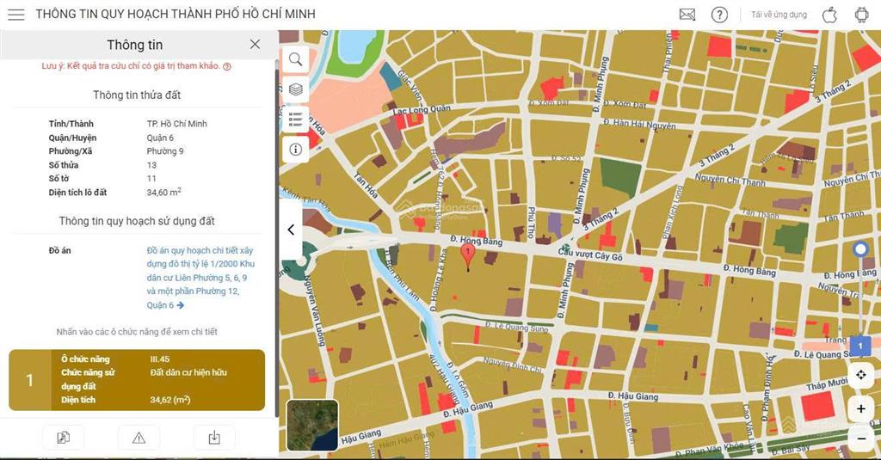Locate my position with crosshair button
The image size is (881, 460).
[x=860, y=375]
